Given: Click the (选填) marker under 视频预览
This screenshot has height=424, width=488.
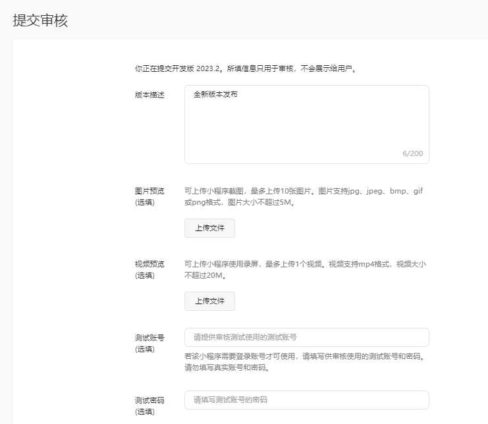Looking at the screenshot, I should coord(145,276).
